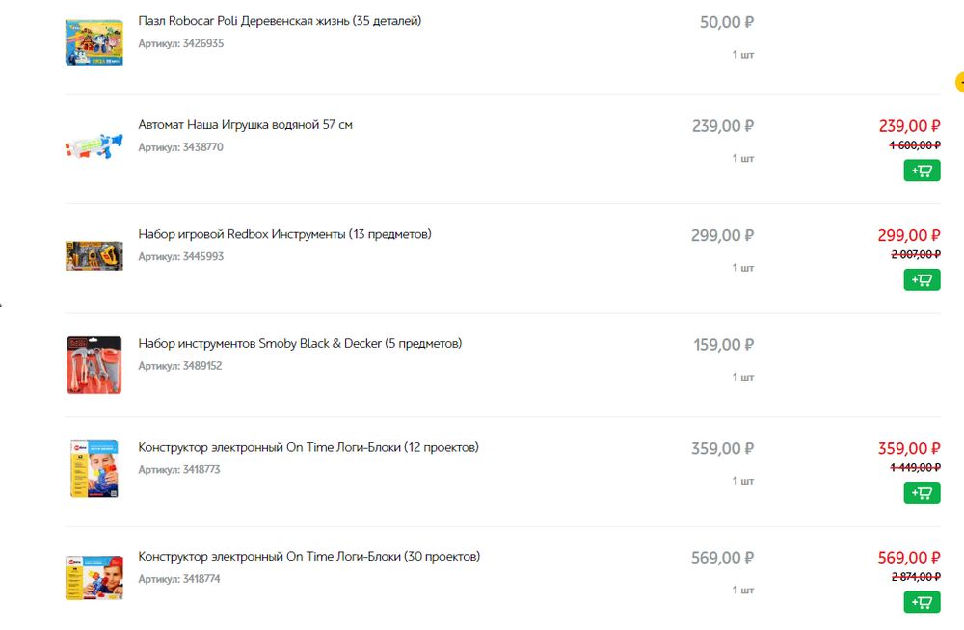This screenshot has height=630, width=964.
Task: Open Набор игровой Redbox Инструменты link
Action: (x=284, y=234)
